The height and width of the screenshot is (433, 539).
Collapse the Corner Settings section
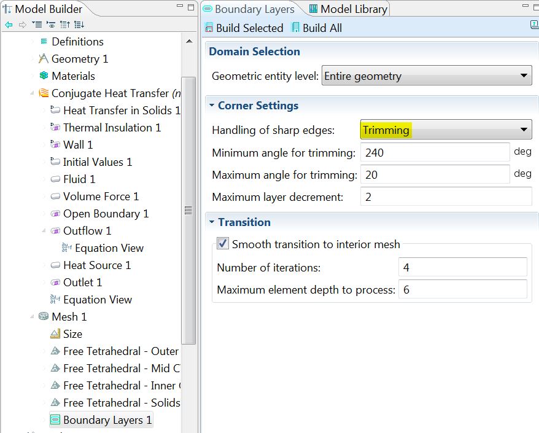212,106
